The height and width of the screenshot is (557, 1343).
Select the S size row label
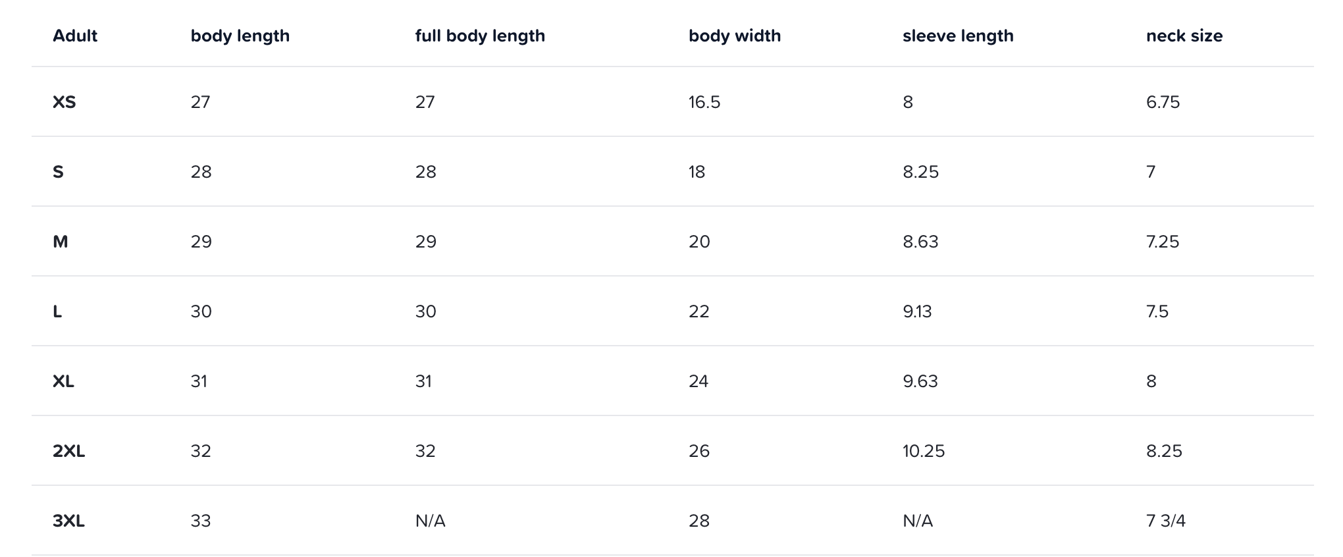click(59, 172)
